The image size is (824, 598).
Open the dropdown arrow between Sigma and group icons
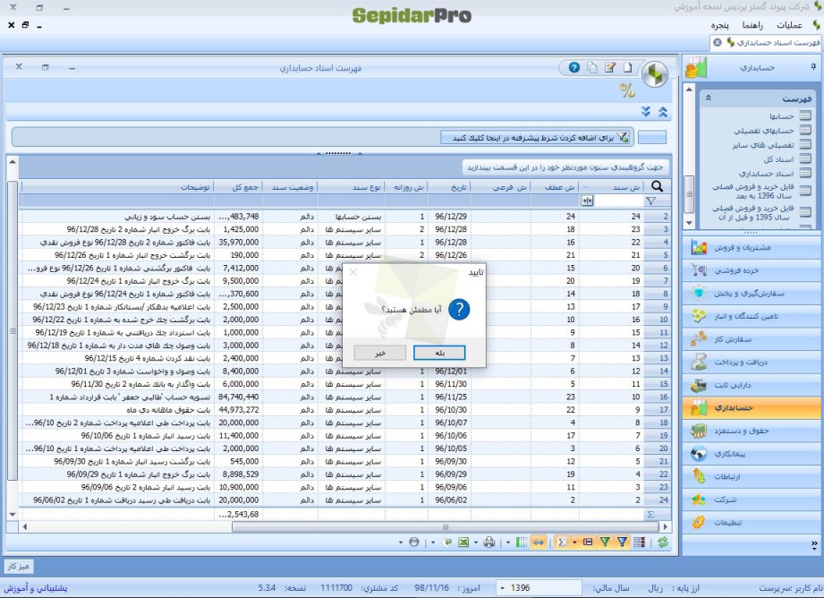(x=574, y=542)
